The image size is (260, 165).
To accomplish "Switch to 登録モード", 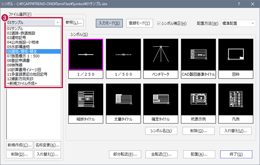I will tap(139, 23).
